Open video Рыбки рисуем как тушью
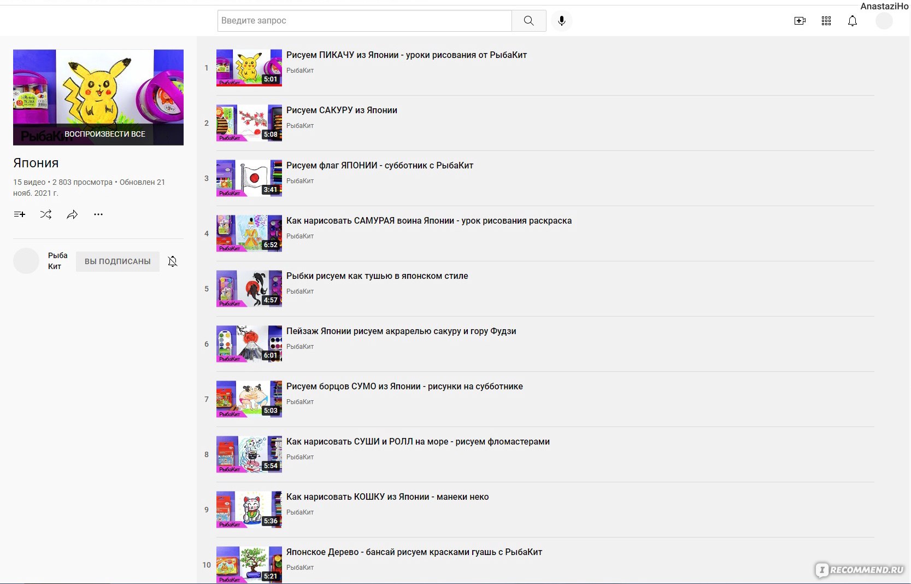 tap(377, 276)
